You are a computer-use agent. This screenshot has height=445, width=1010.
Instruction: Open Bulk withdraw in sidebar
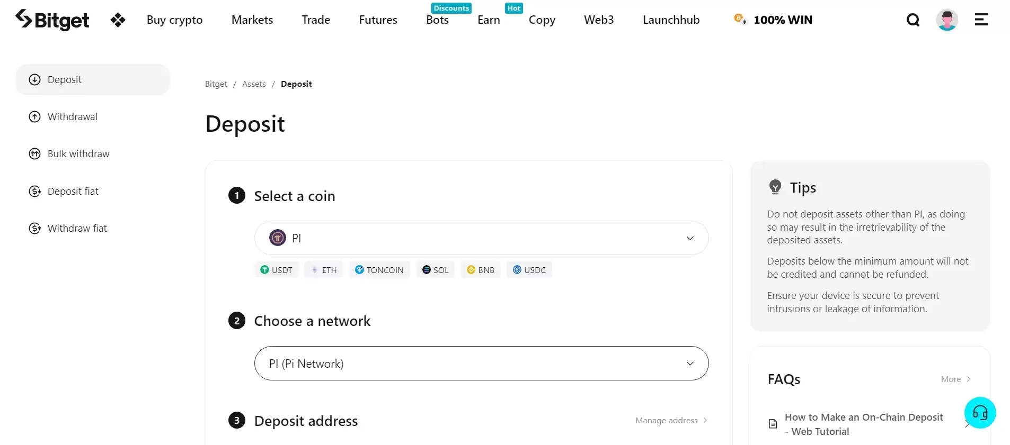pos(78,154)
